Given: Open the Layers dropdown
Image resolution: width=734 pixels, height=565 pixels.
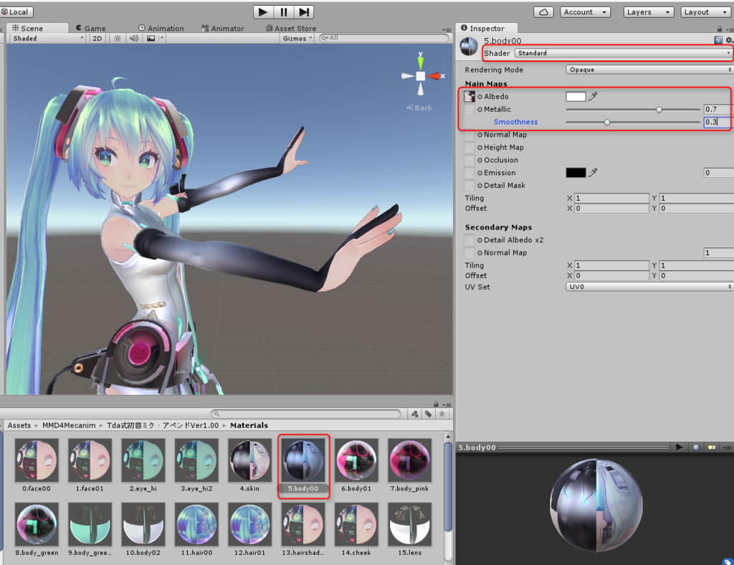Looking at the screenshot, I should (x=648, y=12).
